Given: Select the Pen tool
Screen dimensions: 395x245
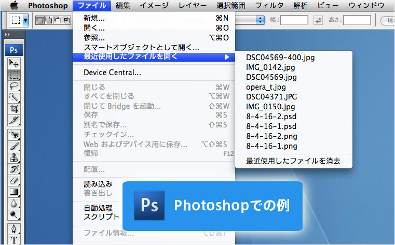Looking at the screenshot, I should (x=14, y=229).
